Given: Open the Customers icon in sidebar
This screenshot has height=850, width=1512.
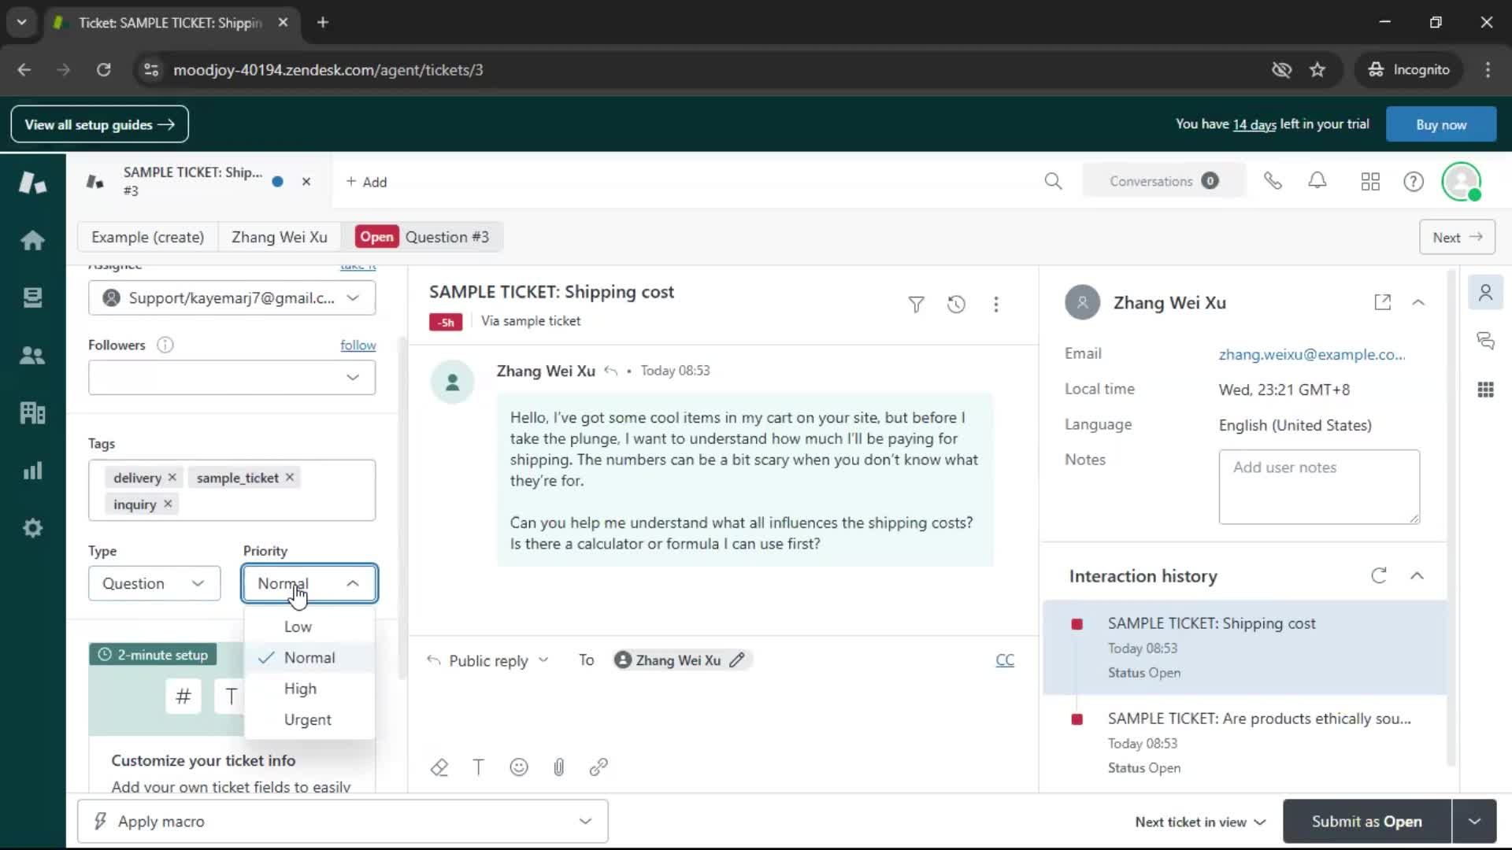Looking at the screenshot, I should pyautogui.click(x=32, y=355).
